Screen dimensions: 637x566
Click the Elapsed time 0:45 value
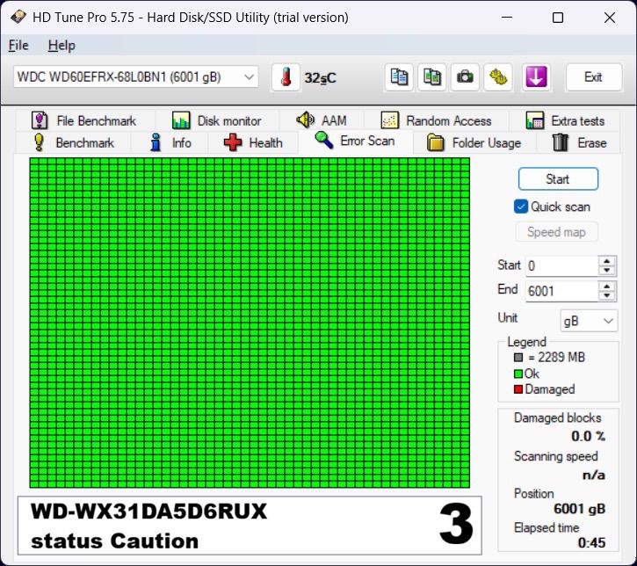[x=591, y=542]
